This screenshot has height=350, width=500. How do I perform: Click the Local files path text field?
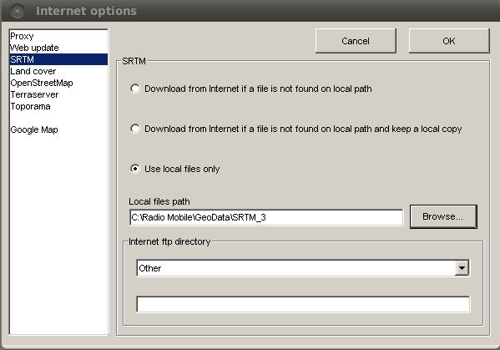266,217
